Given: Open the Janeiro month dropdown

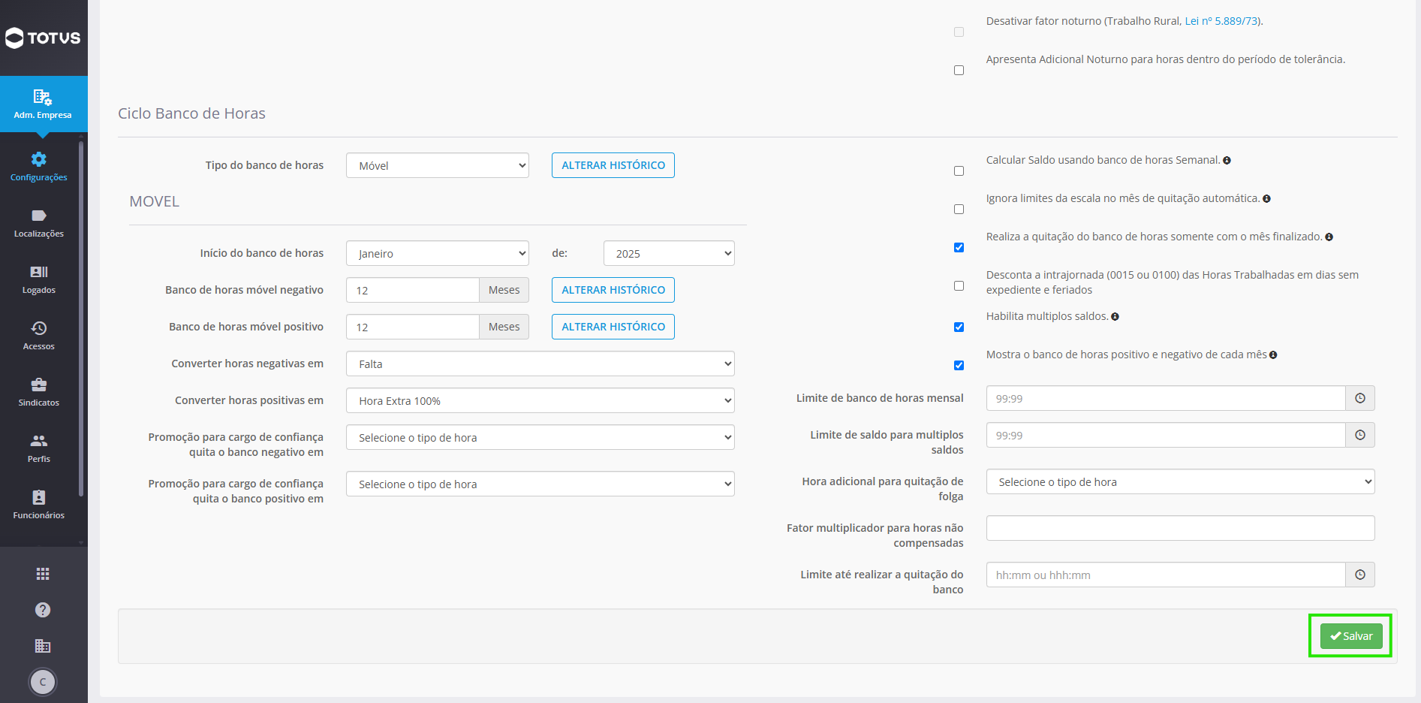Looking at the screenshot, I should (438, 253).
